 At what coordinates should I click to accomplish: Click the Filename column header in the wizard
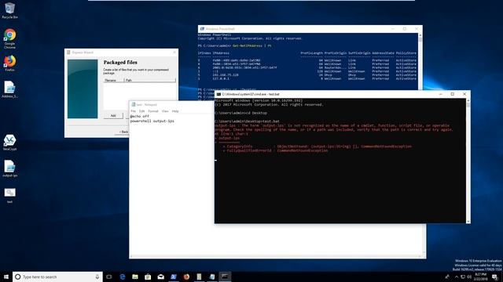[x=113, y=80]
